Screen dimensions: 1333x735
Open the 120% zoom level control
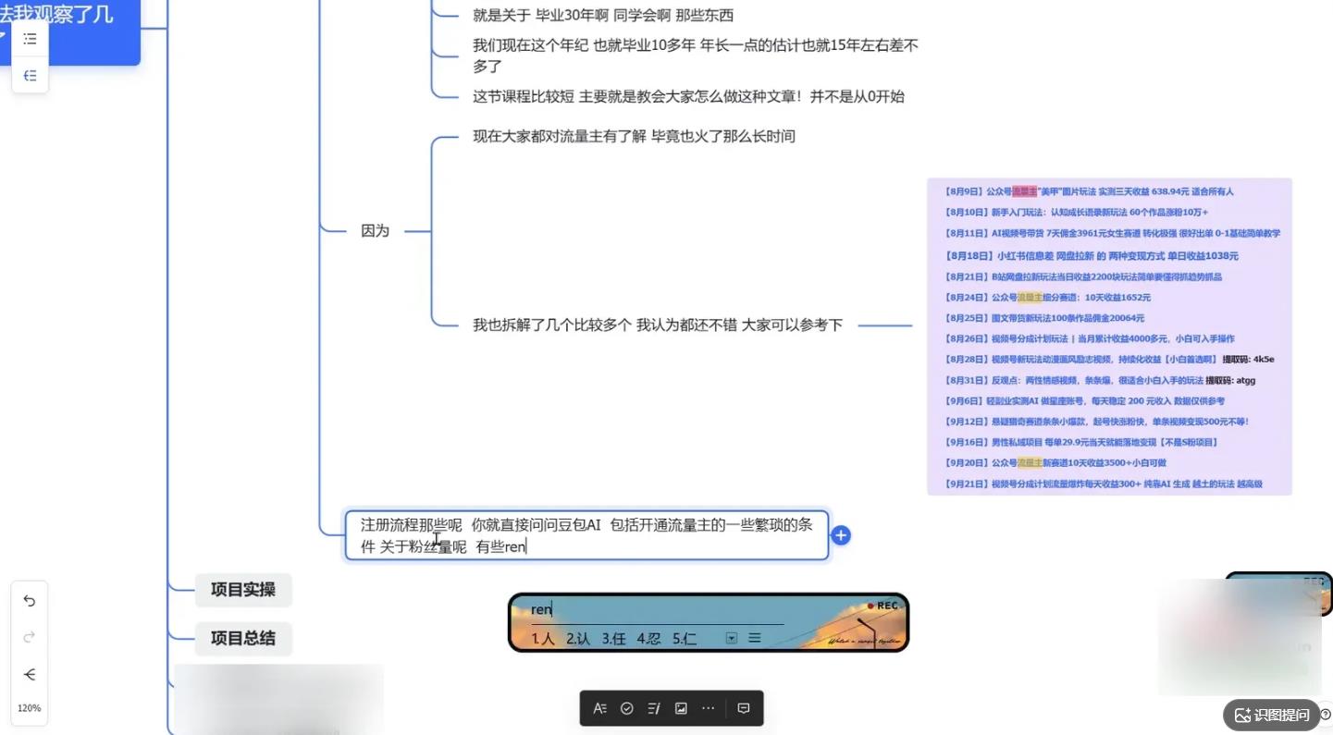pyautogui.click(x=30, y=708)
